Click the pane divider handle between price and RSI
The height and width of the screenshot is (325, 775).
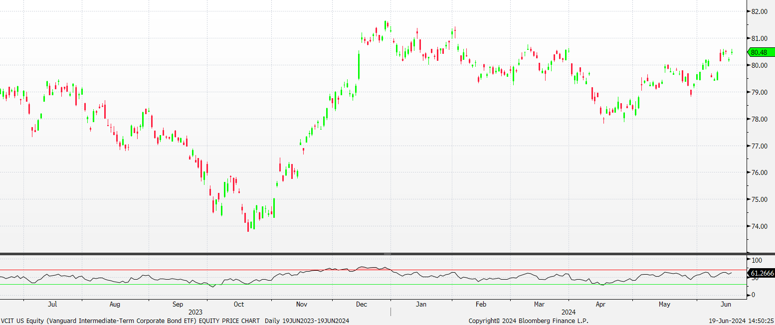tap(387, 254)
